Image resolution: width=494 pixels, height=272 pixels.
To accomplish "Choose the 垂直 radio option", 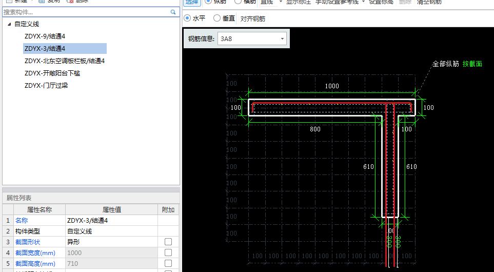I will pyautogui.click(x=217, y=18).
